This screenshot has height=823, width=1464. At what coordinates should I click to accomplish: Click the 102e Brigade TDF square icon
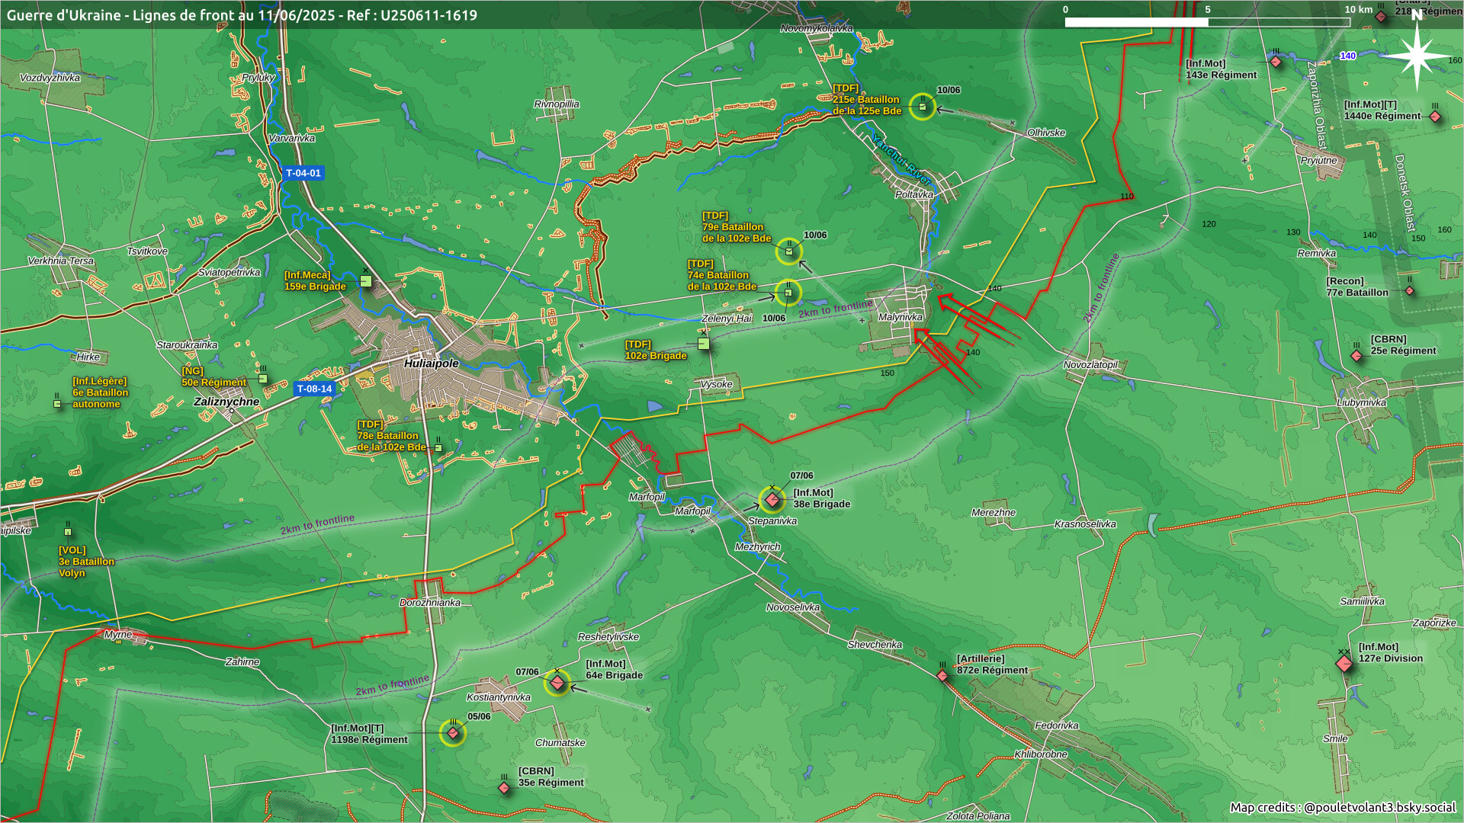click(704, 344)
